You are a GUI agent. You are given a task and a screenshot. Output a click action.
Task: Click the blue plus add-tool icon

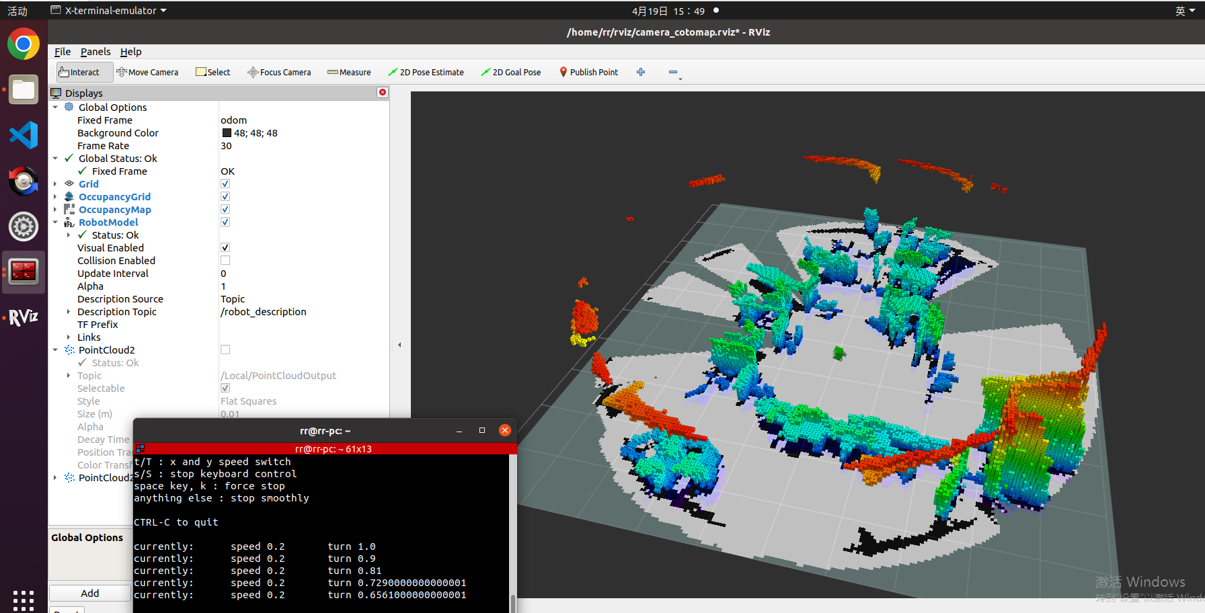click(x=641, y=72)
